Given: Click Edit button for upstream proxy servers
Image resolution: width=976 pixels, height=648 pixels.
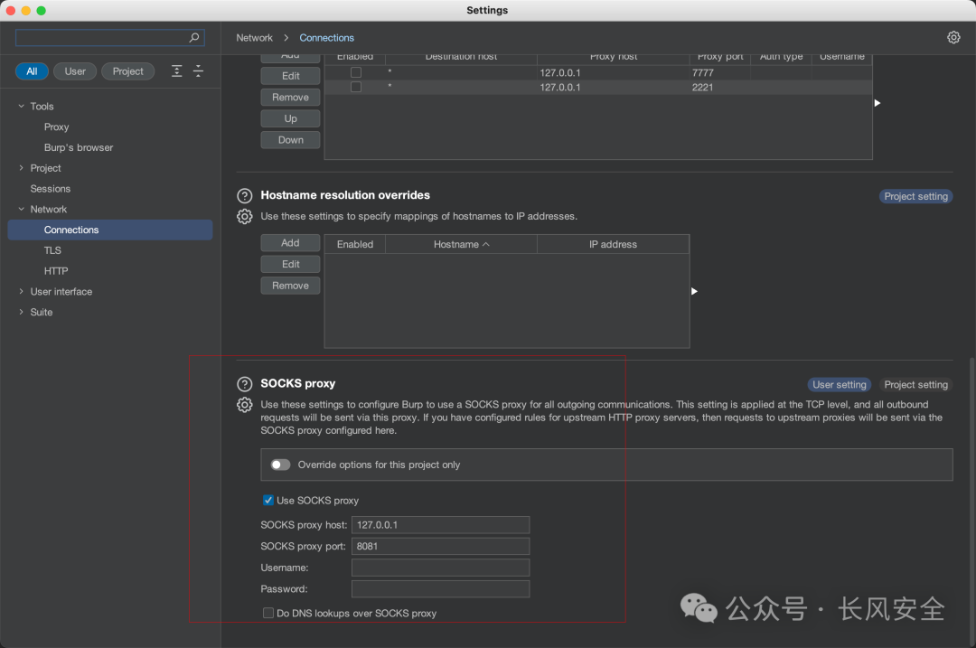Looking at the screenshot, I should pyautogui.click(x=291, y=75).
